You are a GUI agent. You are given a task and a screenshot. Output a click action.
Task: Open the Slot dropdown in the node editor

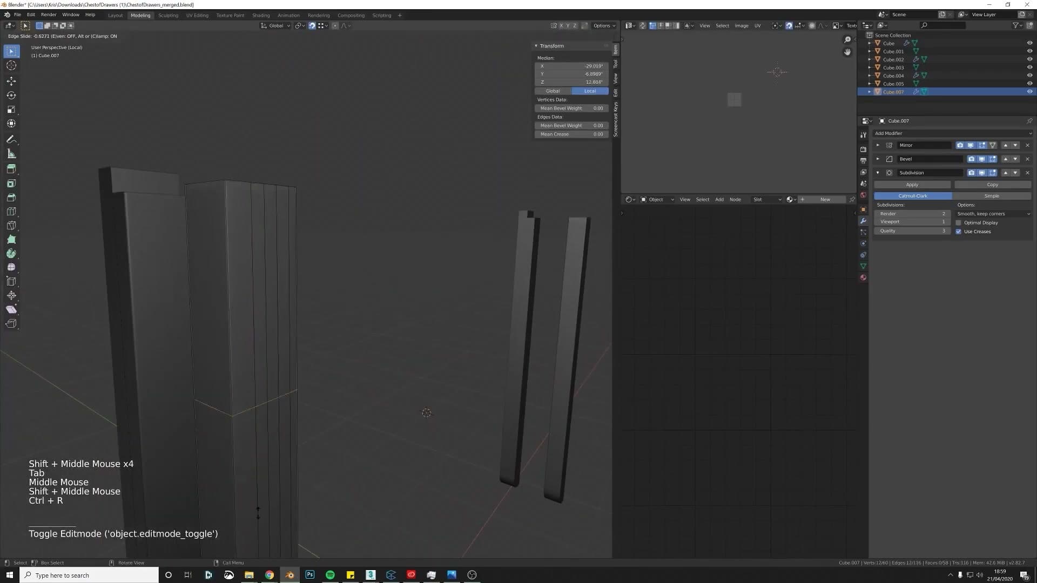pyautogui.click(x=767, y=200)
